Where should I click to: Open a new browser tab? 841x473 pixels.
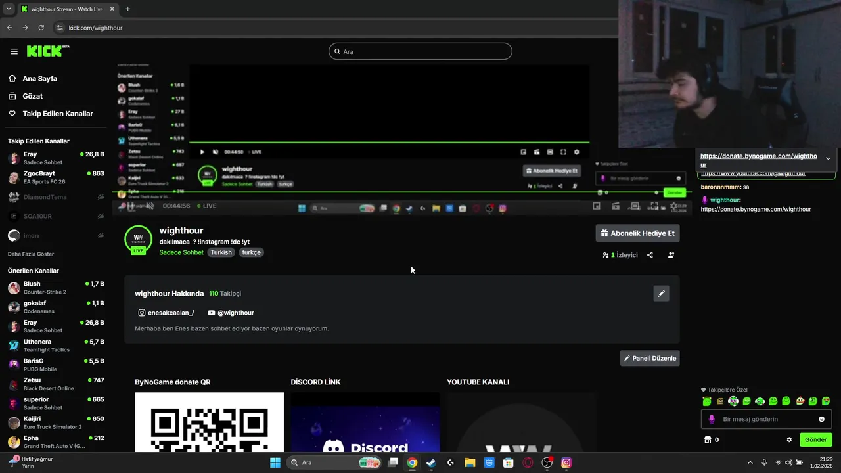[x=127, y=9]
